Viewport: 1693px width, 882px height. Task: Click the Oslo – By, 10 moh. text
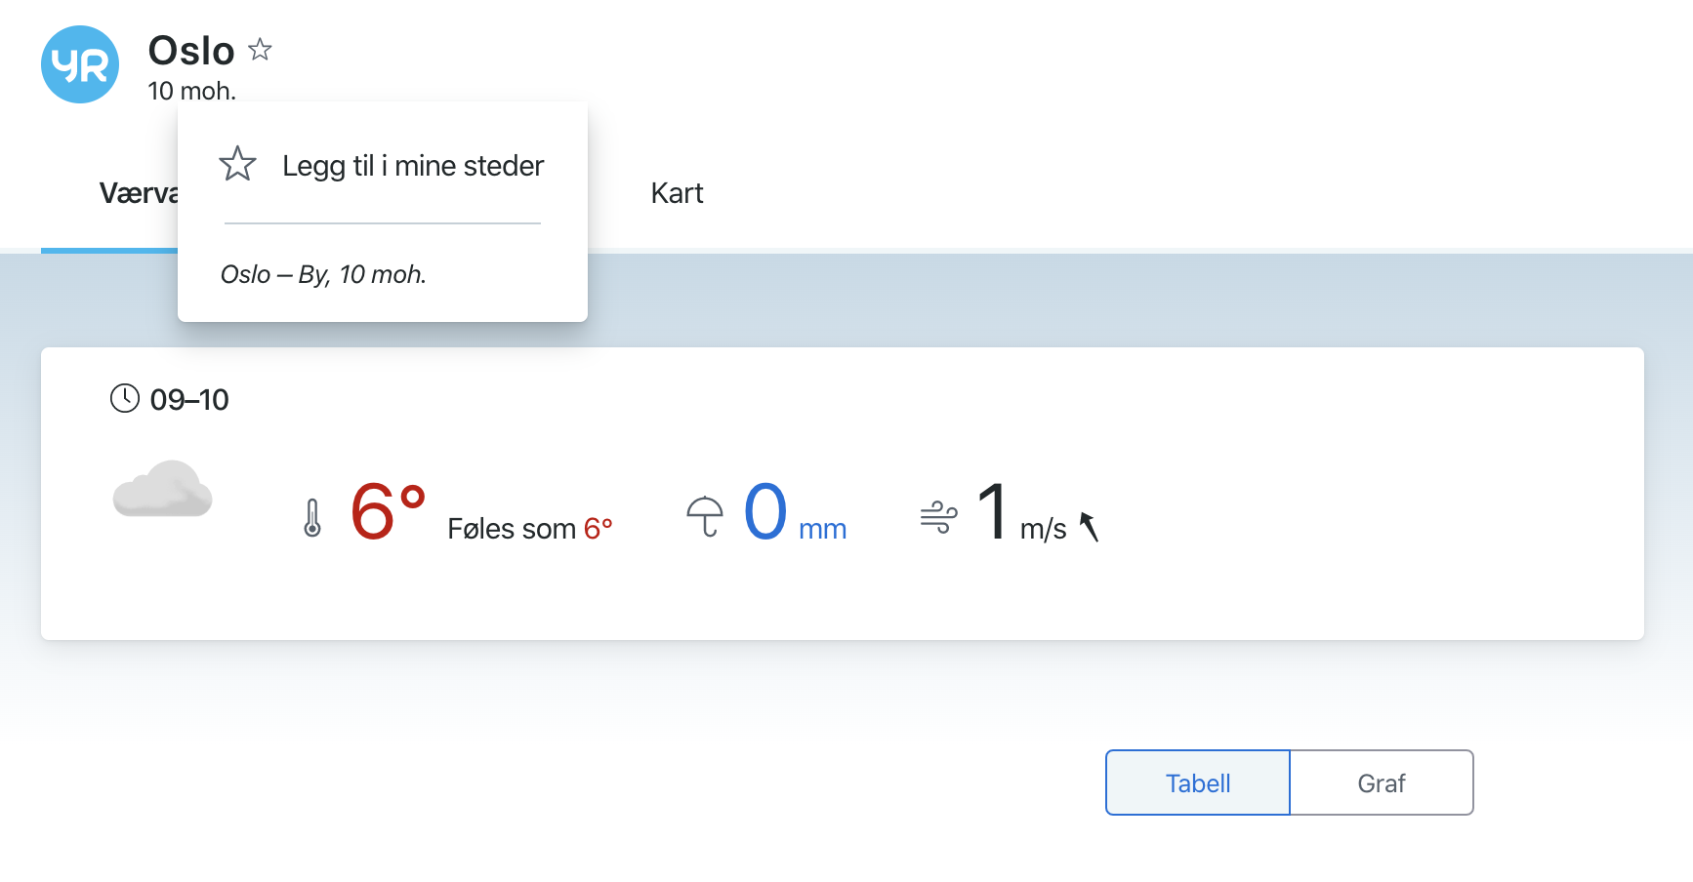click(x=323, y=274)
